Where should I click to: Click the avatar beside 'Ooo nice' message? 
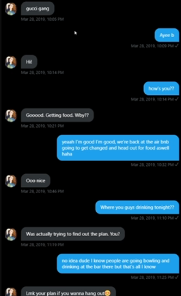(11, 181)
